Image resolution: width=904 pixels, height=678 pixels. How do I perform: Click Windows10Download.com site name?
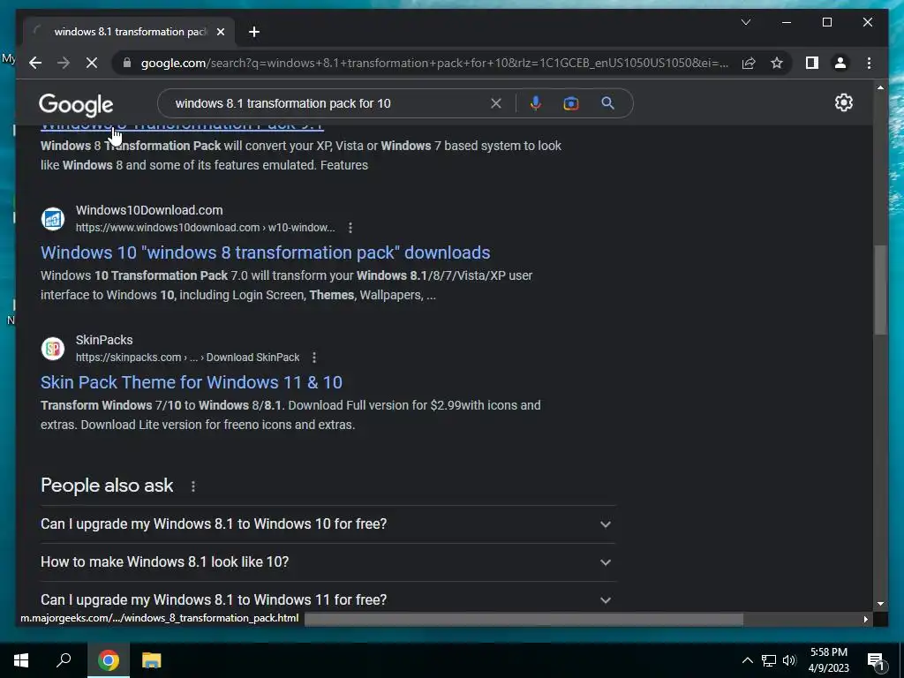pos(149,210)
